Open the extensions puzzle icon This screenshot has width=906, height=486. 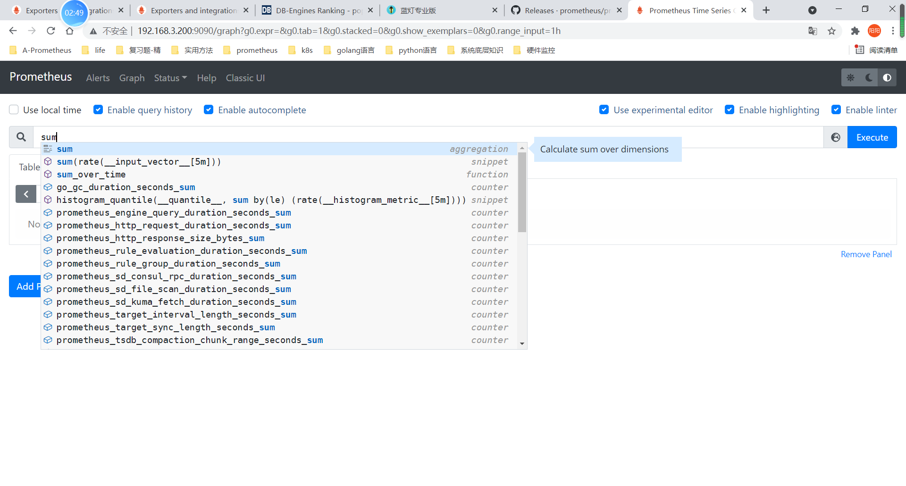[x=855, y=31]
